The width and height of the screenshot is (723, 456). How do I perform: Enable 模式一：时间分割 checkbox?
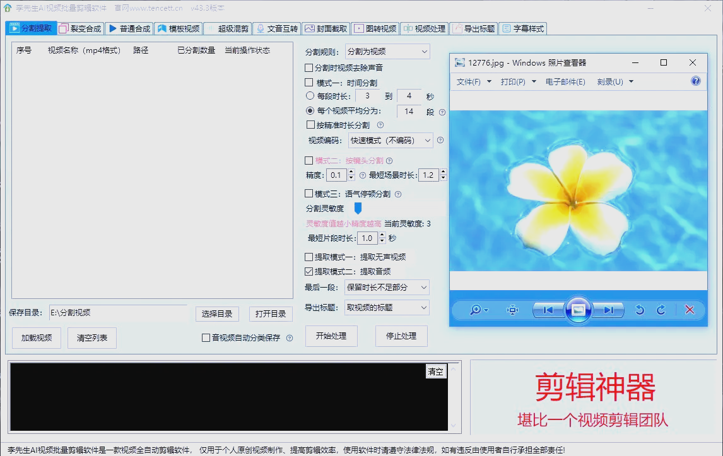(309, 83)
